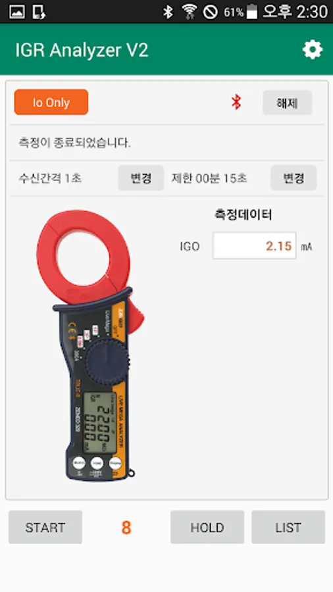333x592 pixels.
Task: Change the 수신간격 interval with 변경
Action: pyautogui.click(x=141, y=178)
